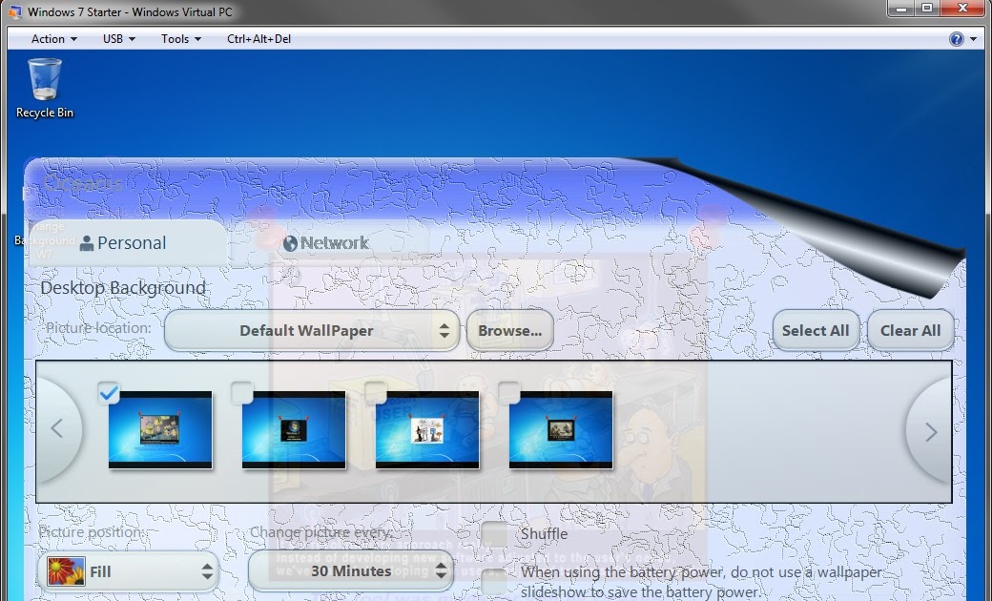
Task: Open the Tools menu
Action: tap(181, 38)
